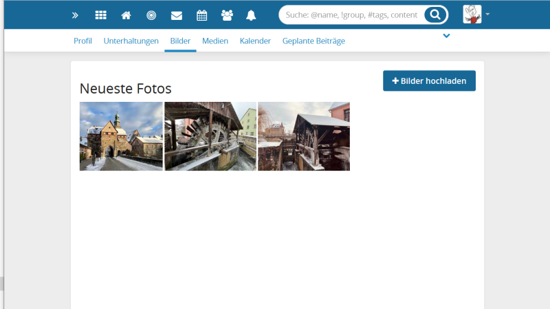Open the town gate tower photo
The width and height of the screenshot is (550, 309).
point(121,136)
